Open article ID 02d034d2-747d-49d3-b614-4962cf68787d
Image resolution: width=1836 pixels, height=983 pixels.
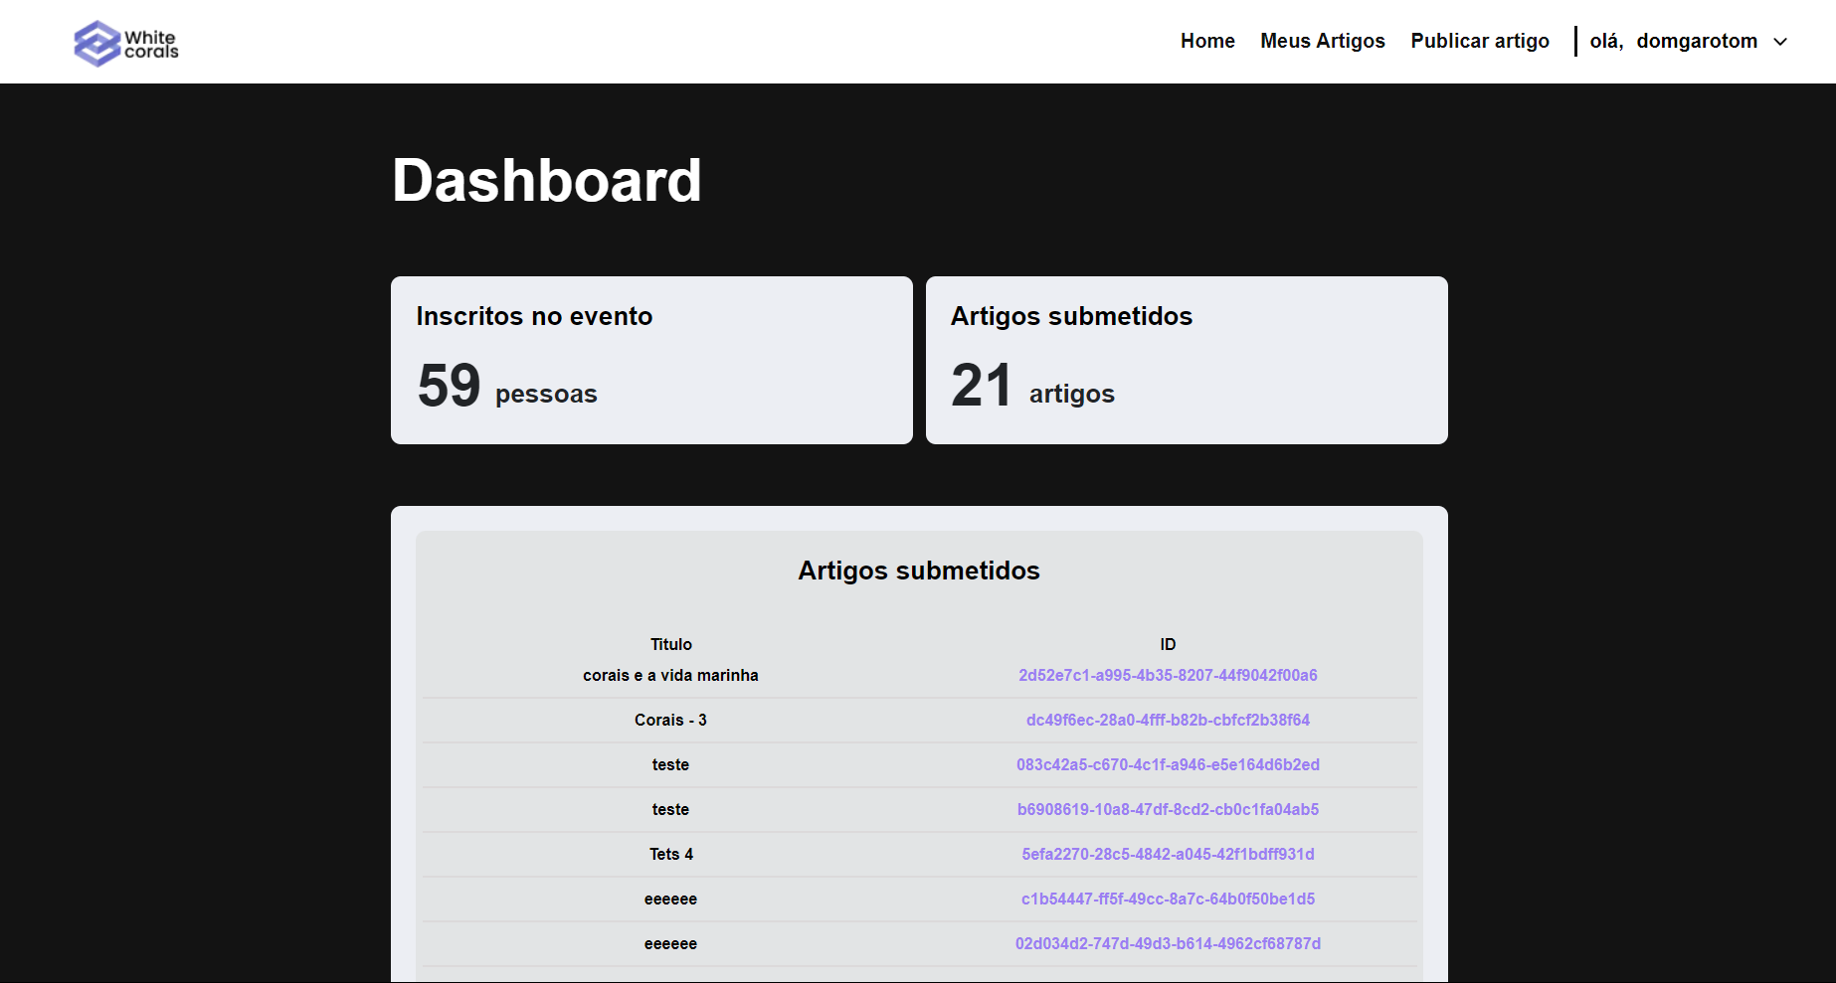point(1168,943)
